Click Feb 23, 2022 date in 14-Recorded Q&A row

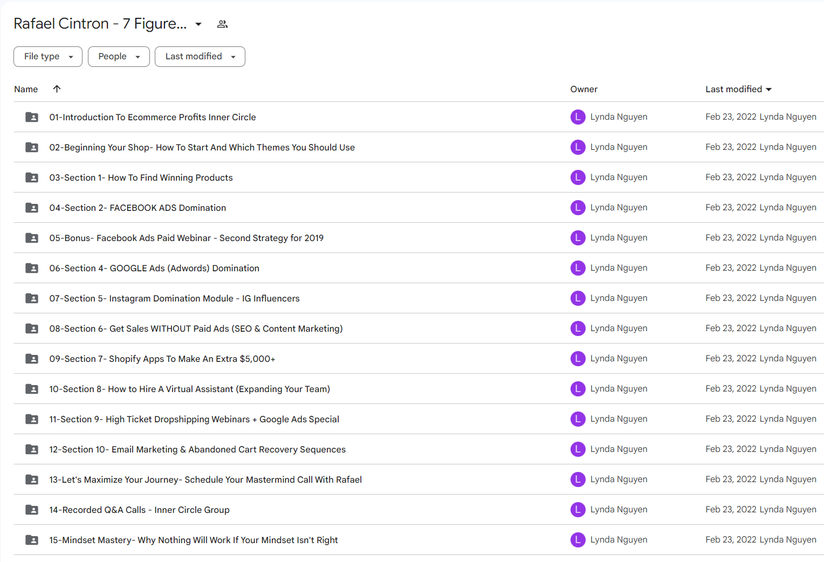coord(731,510)
